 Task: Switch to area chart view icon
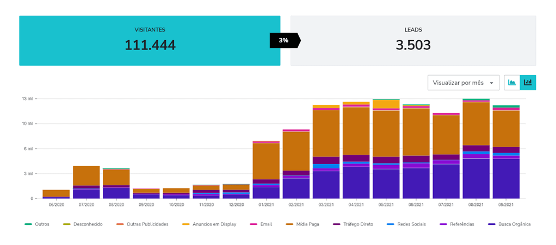(x=512, y=83)
